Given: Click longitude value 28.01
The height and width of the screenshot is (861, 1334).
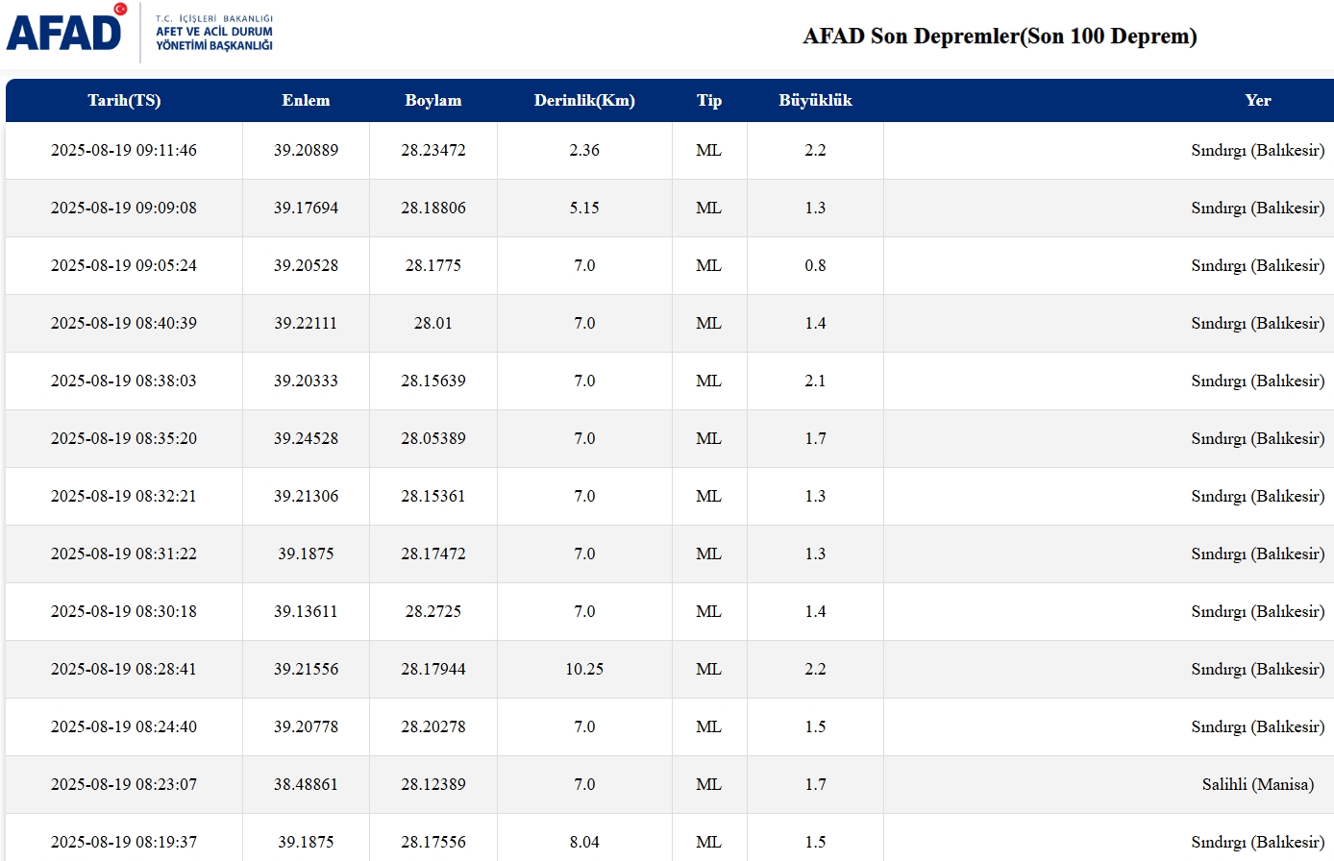Looking at the screenshot, I should pos(433,323).
